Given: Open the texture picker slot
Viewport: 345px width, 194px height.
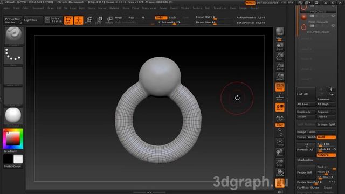Looking at the screenshot, I should tap(13, 96).
